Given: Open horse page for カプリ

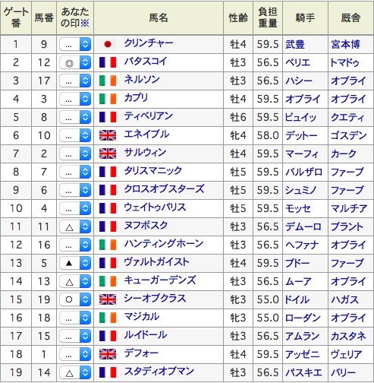Looking at the screenshot, I should click(x=136, y=98).
